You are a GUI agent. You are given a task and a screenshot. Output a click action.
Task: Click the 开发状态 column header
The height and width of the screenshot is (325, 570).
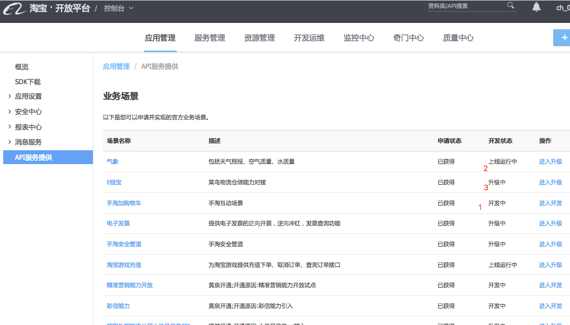pos(500,141)
